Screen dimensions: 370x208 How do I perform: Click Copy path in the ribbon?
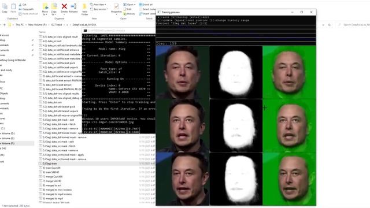(x=26, y=9)
